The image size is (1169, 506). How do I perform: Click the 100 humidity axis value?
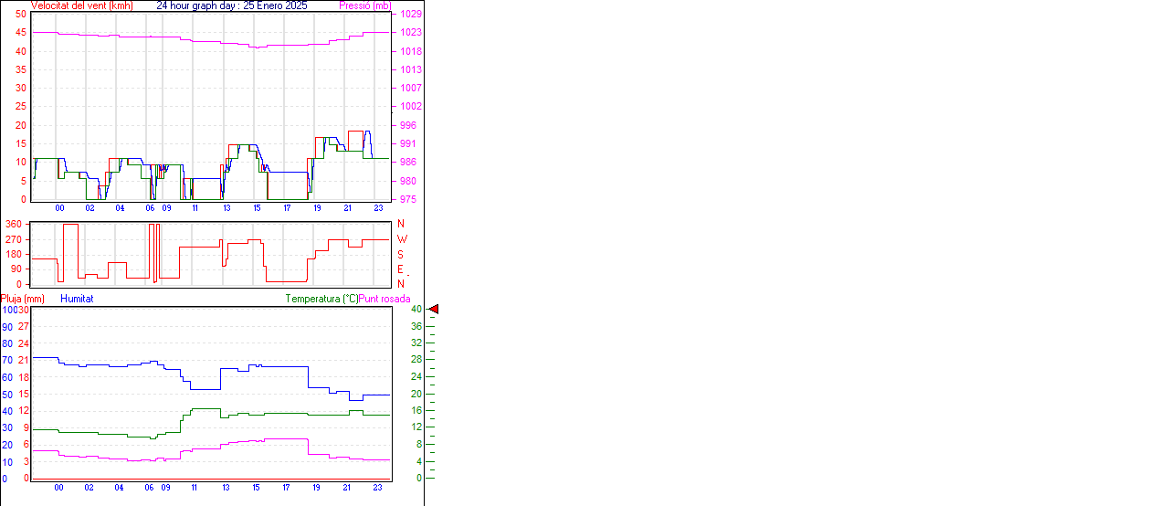(9, 310)
